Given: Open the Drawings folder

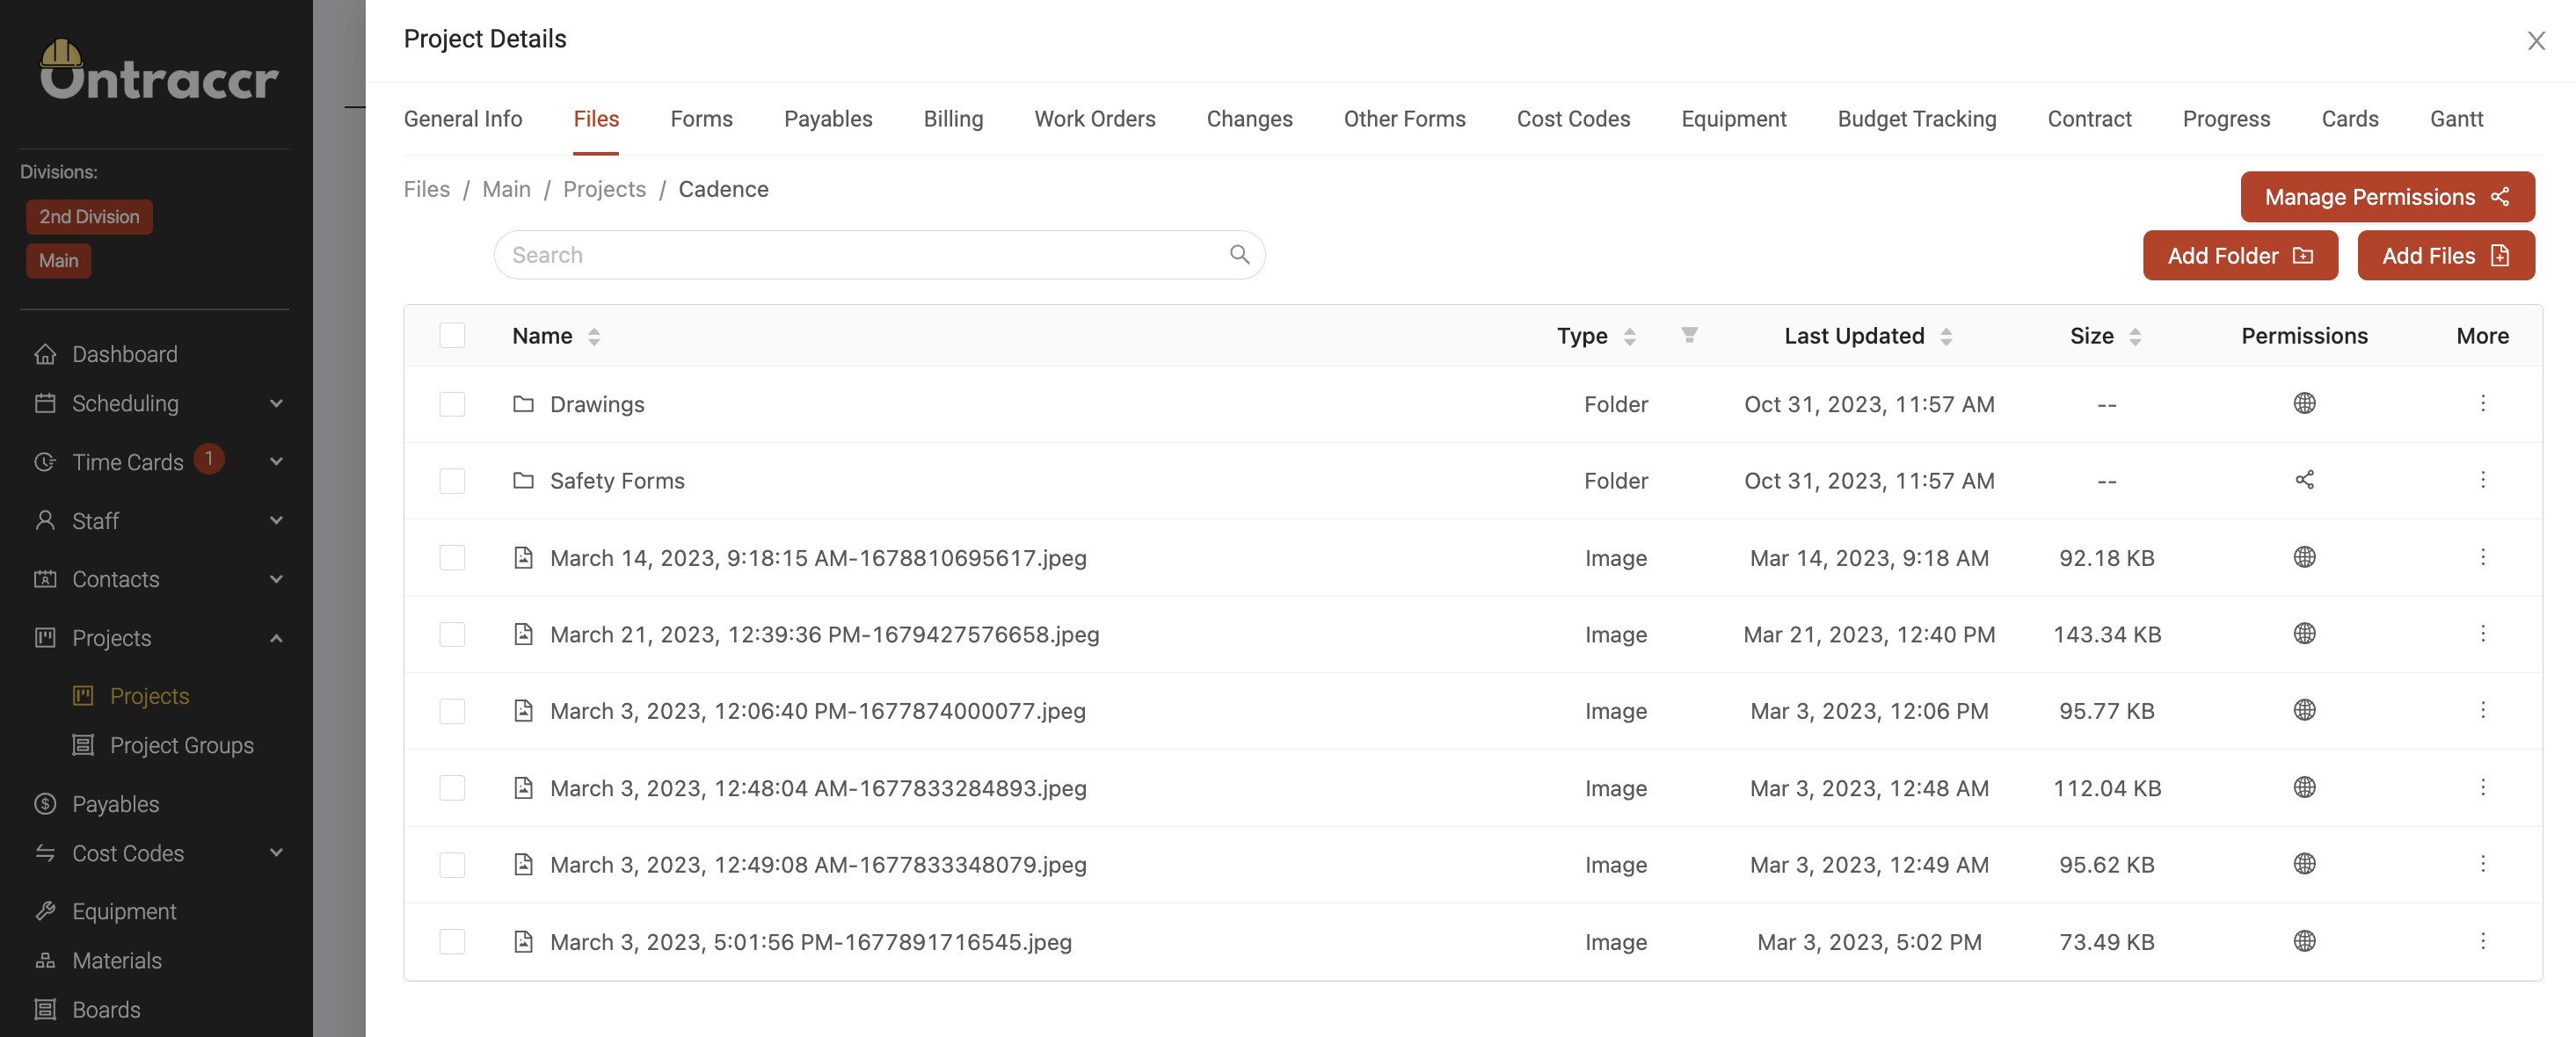Looking at the screenshot, I should coord(597,404).
